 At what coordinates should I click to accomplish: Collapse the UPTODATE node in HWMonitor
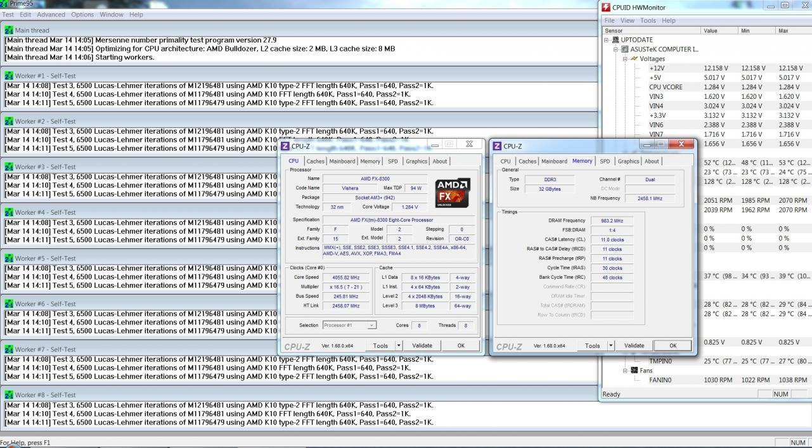click(607, 40)
